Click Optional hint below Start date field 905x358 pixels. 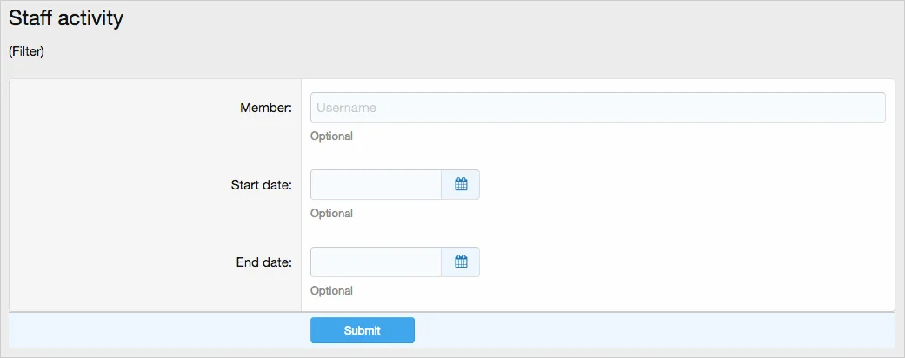pyautogui.click(x=331, y=214)
